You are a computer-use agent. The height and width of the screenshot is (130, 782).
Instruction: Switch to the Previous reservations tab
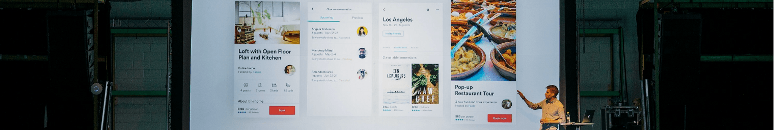pos(357,18)
